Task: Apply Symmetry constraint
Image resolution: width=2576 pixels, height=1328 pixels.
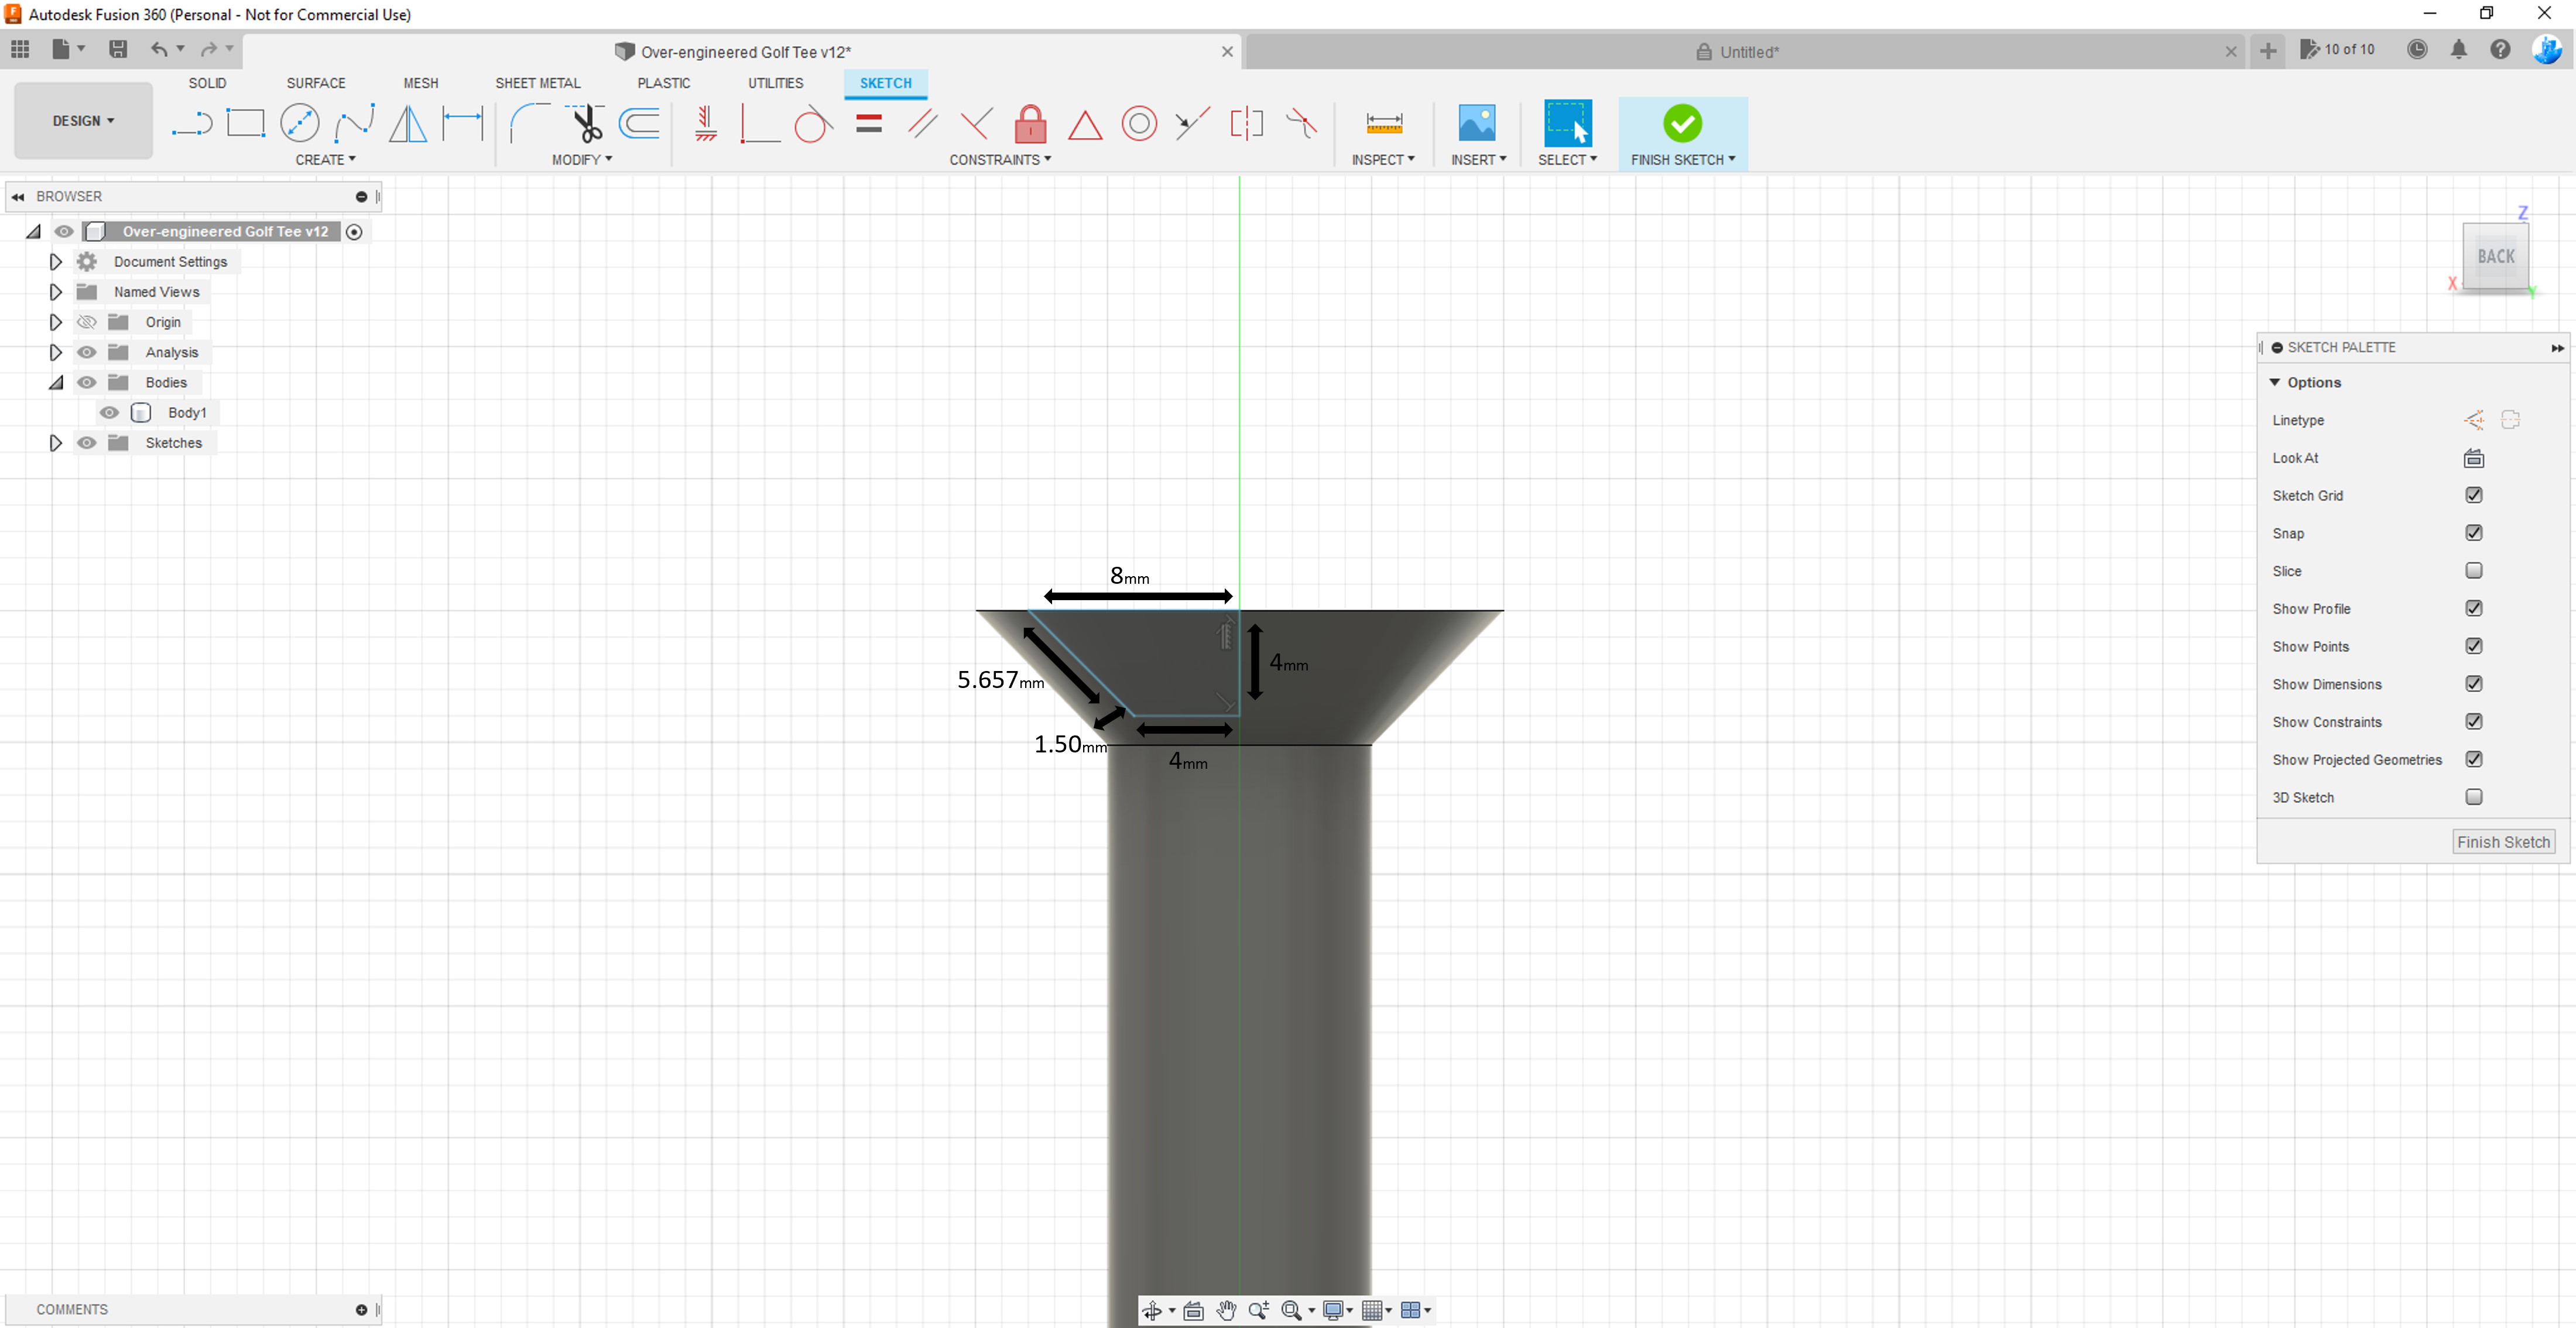Action: click(x=1246, y=123)
